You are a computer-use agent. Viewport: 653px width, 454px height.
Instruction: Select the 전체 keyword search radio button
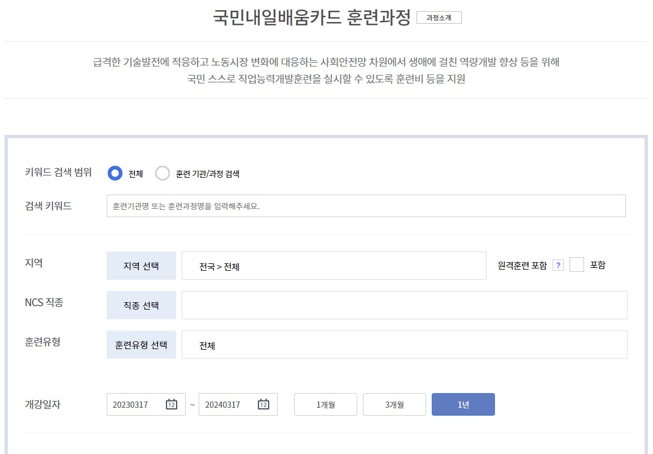[115, 173]
